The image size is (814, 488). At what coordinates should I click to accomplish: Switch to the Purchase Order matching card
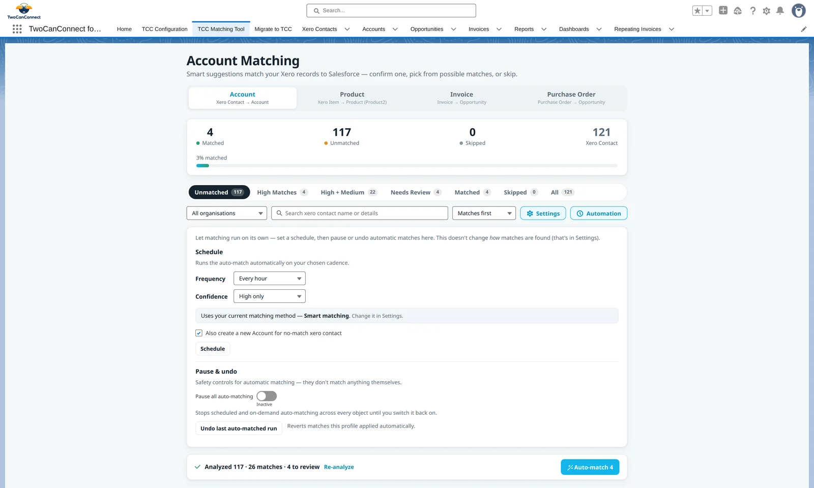[x=571, y=98]
